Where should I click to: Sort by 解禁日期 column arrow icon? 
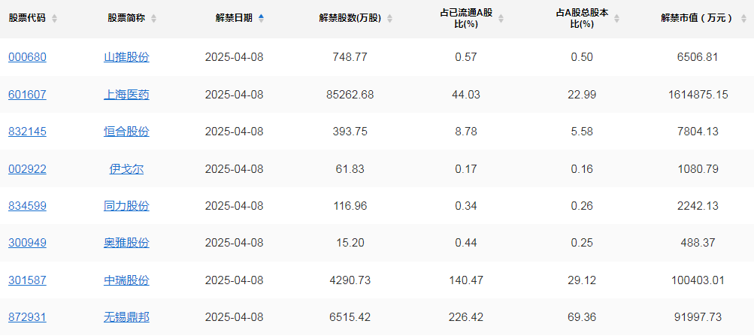coord(261,19)
